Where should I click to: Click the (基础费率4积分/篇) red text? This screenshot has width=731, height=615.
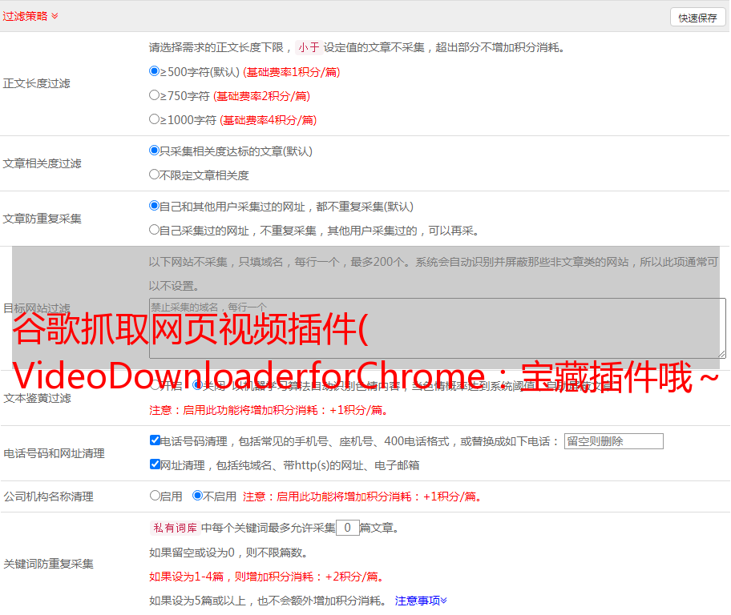click(x=268, y=120)
